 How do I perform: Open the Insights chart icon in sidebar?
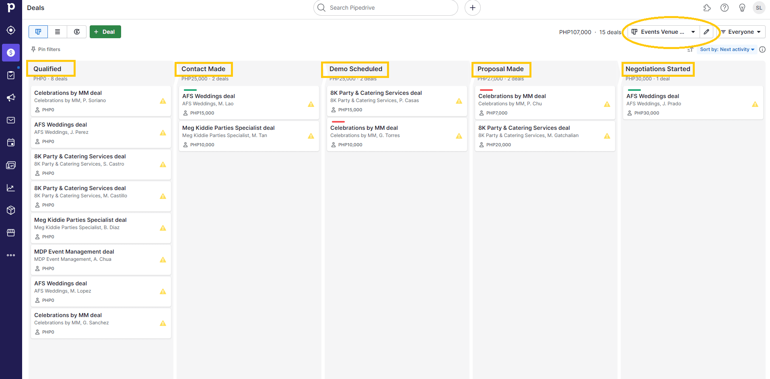pos(11,188)
